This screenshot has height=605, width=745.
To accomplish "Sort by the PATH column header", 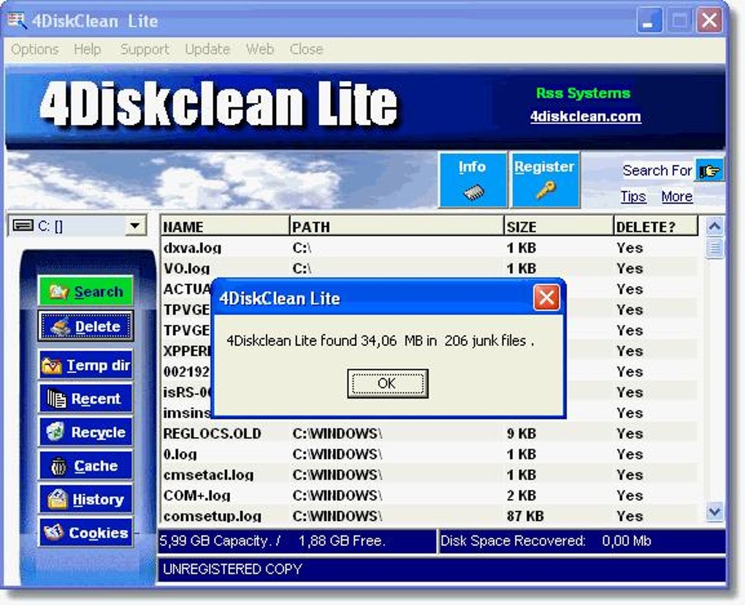I will click(x=397, y=226).
